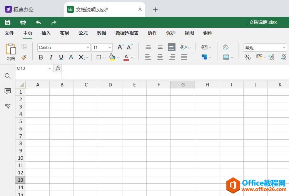Decrease font size with smaller A
Screen dimensions: 289x196
(x=130, y=47)
